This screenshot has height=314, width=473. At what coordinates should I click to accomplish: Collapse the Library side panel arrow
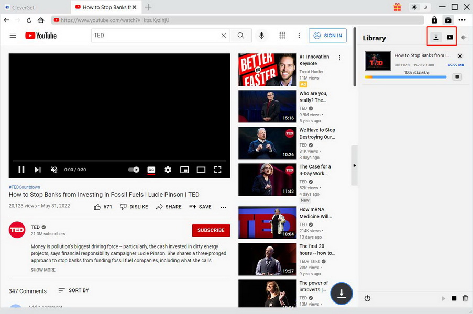point(355,165)
